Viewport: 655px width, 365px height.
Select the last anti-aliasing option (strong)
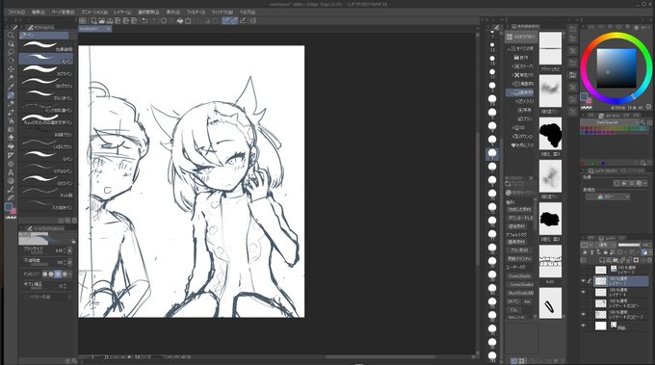65,274
